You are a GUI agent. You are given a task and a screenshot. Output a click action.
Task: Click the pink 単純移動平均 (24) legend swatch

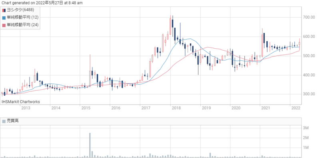point(4,25)
